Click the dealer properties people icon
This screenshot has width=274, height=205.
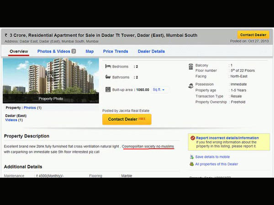point(192,164)
